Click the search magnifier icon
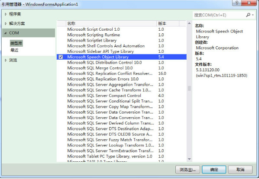 pos(248,15)
